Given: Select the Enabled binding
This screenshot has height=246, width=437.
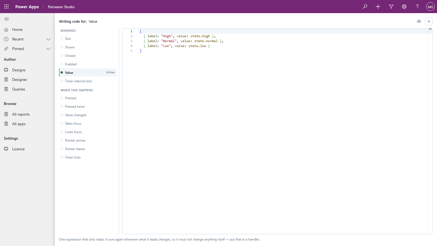Looking at the screenshot, I should [88, 64].
